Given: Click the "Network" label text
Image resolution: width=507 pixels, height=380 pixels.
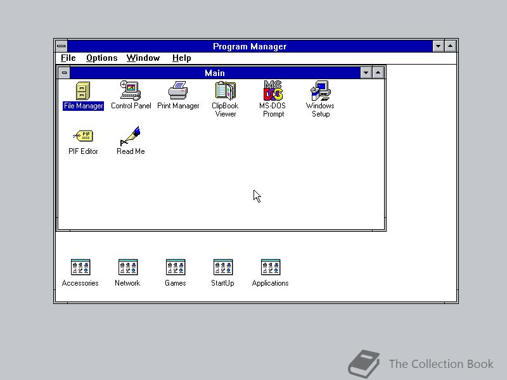Looking at the screenshot, I should pyautogui.click(x=127, y=283).
